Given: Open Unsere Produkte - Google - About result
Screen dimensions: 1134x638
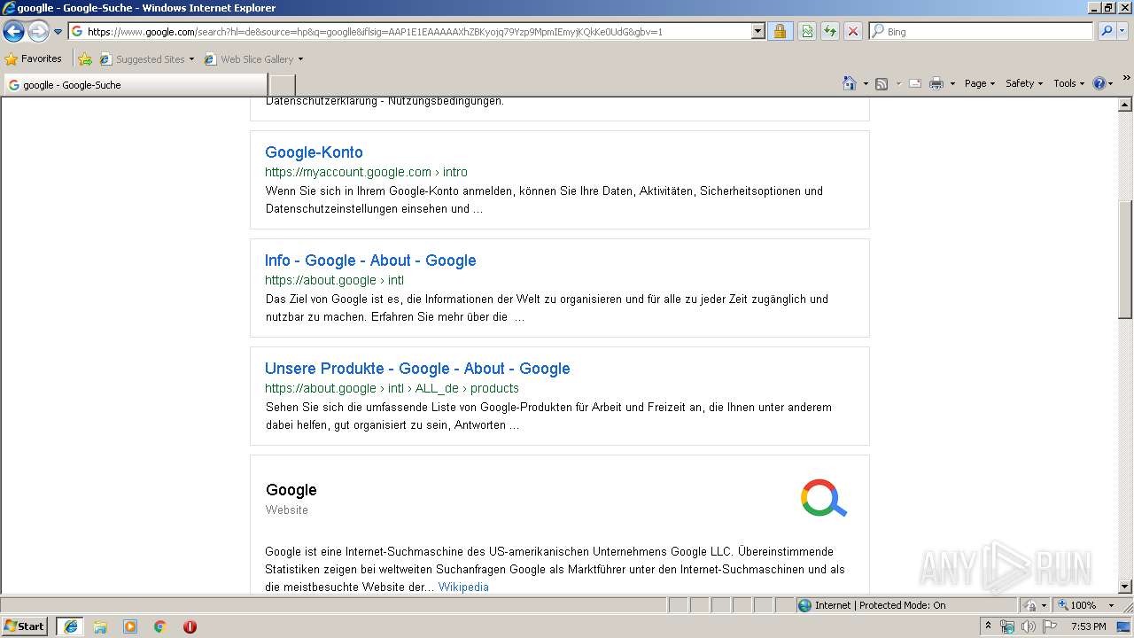Looking at the screenshot, I should tap(417, 369).
